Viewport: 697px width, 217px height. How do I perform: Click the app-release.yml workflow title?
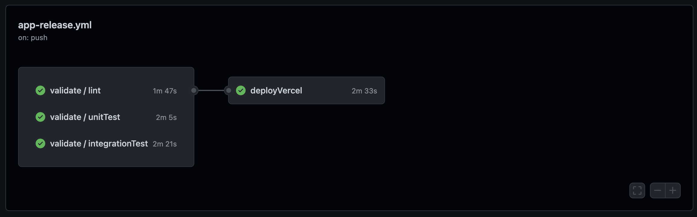(55, 25)
